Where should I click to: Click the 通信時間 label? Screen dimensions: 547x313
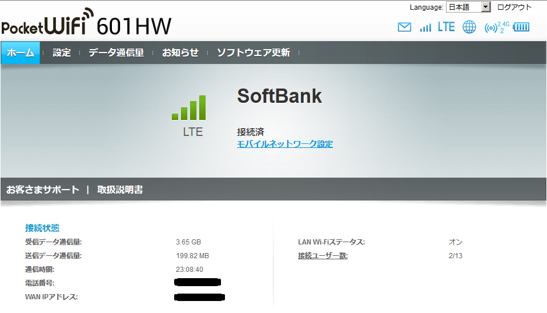click(x=40, y=270)
